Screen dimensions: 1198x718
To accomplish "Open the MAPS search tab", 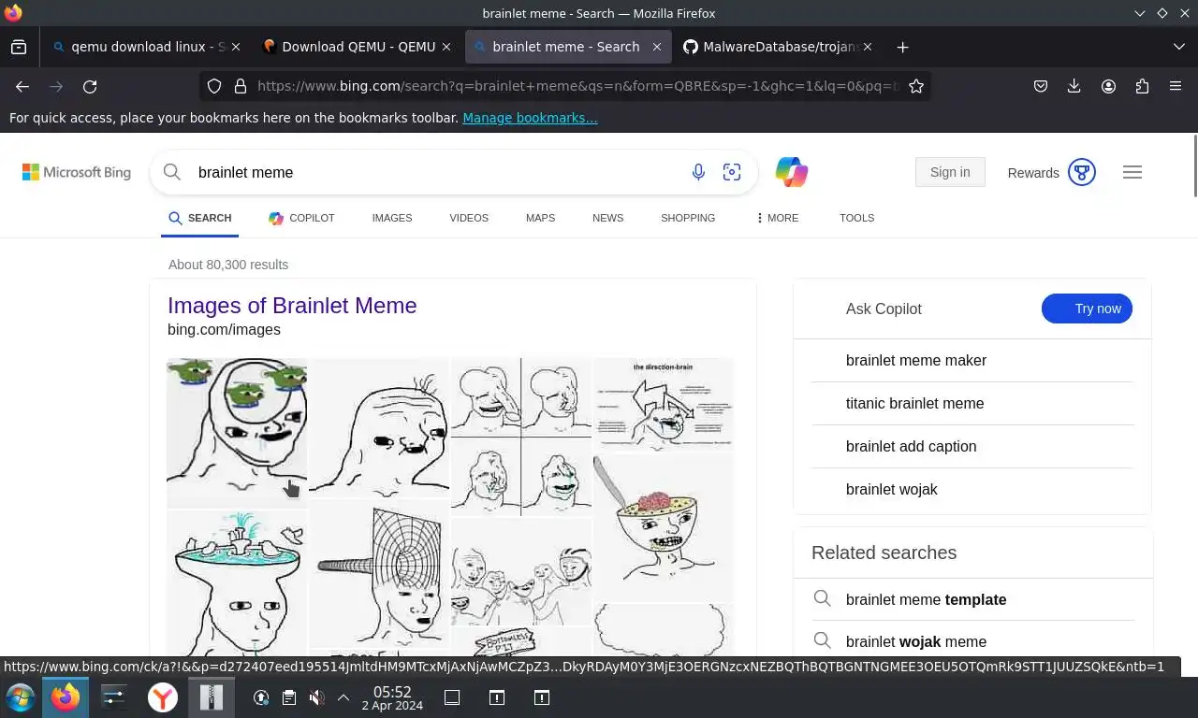I will 540,218.
